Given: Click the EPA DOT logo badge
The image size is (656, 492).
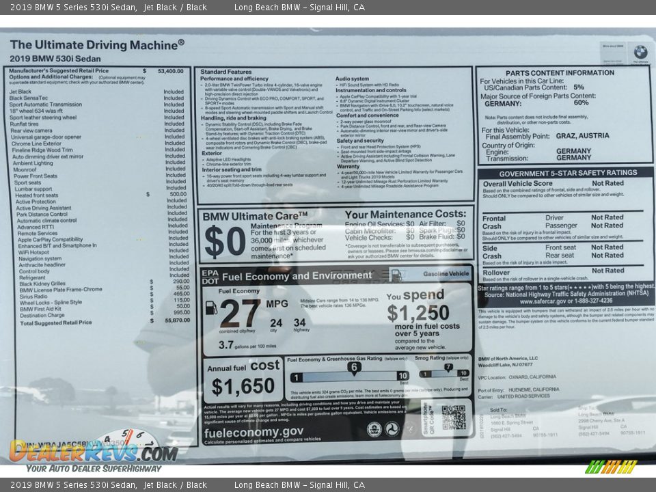Looking at the screenshot, I should tap(209, 275).
